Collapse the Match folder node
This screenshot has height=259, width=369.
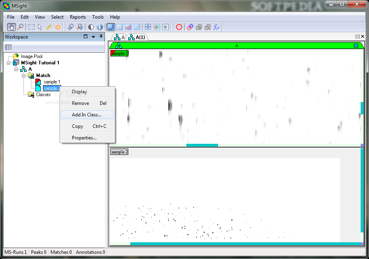23,75
